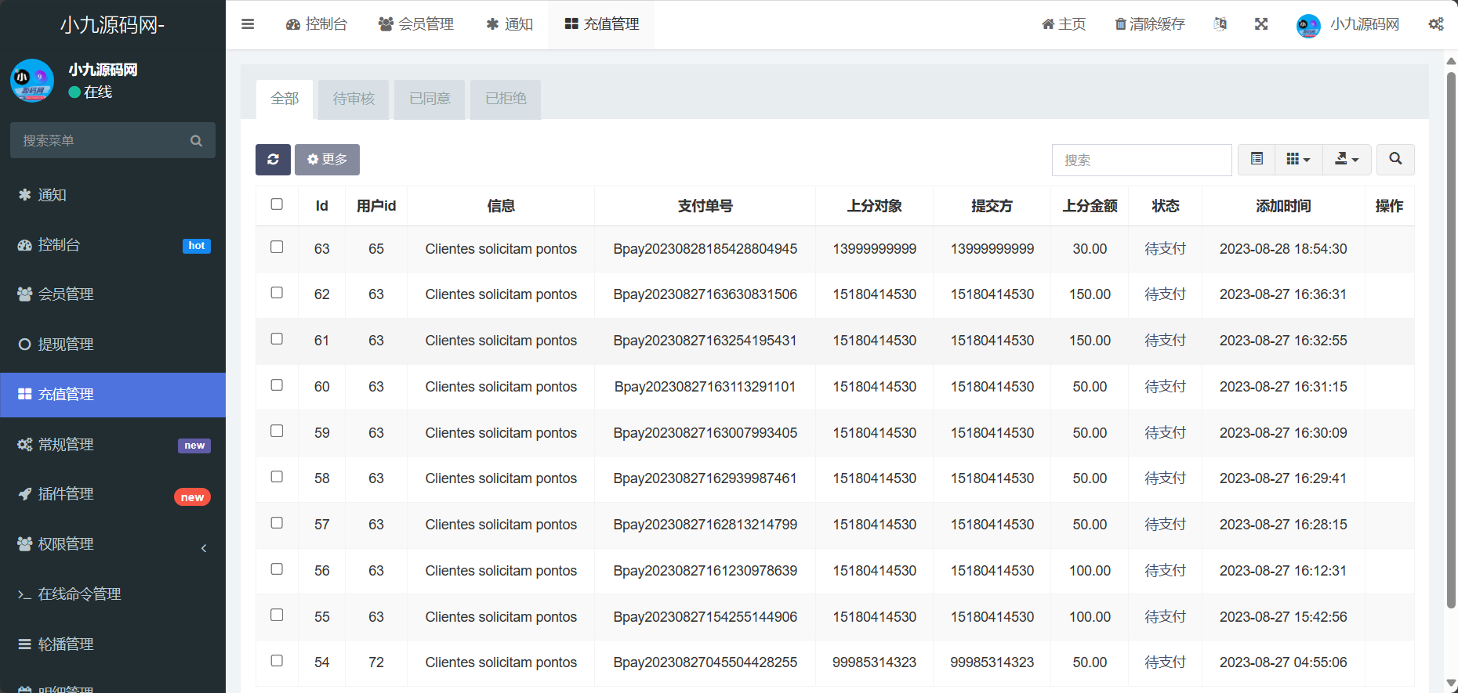
Task: Expand the 权限管理 chevron arrow
Action: (x=204, y=548)
